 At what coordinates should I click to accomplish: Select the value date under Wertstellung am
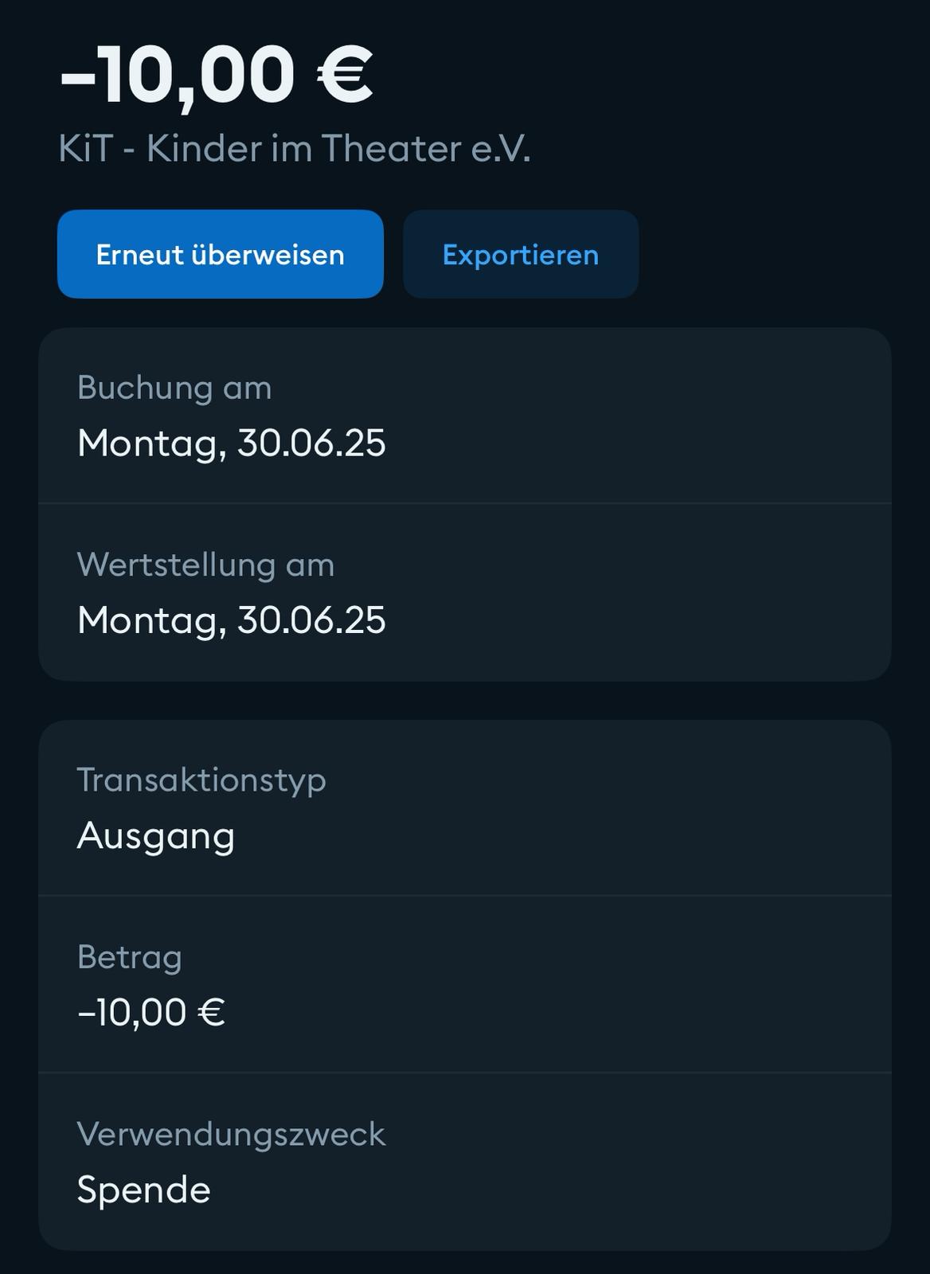231,619
